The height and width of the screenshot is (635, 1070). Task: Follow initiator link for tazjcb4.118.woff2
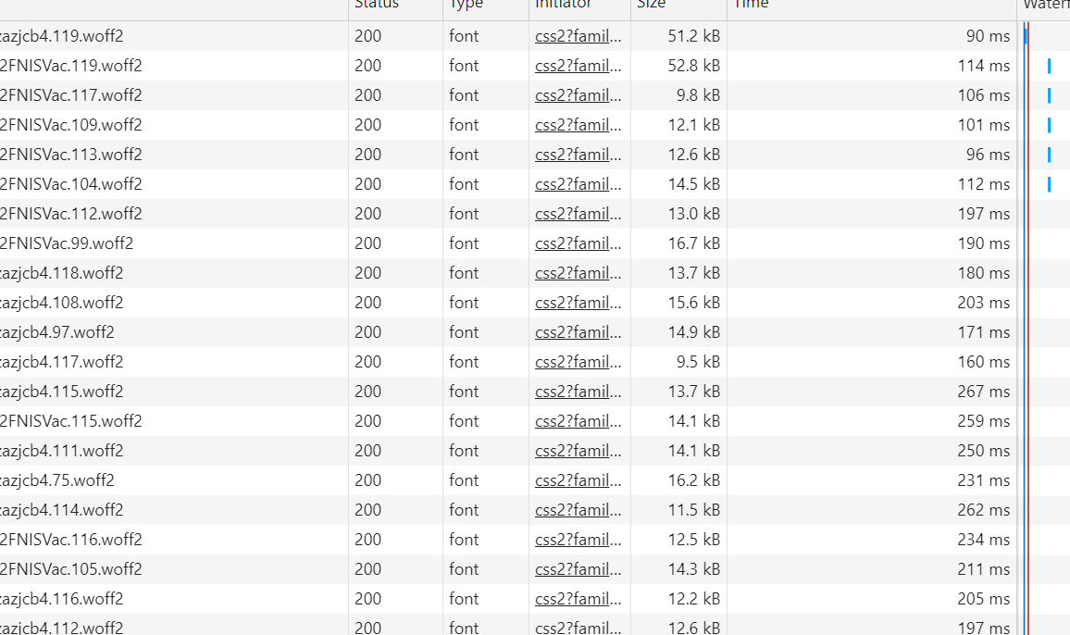(x=579, y=273)
